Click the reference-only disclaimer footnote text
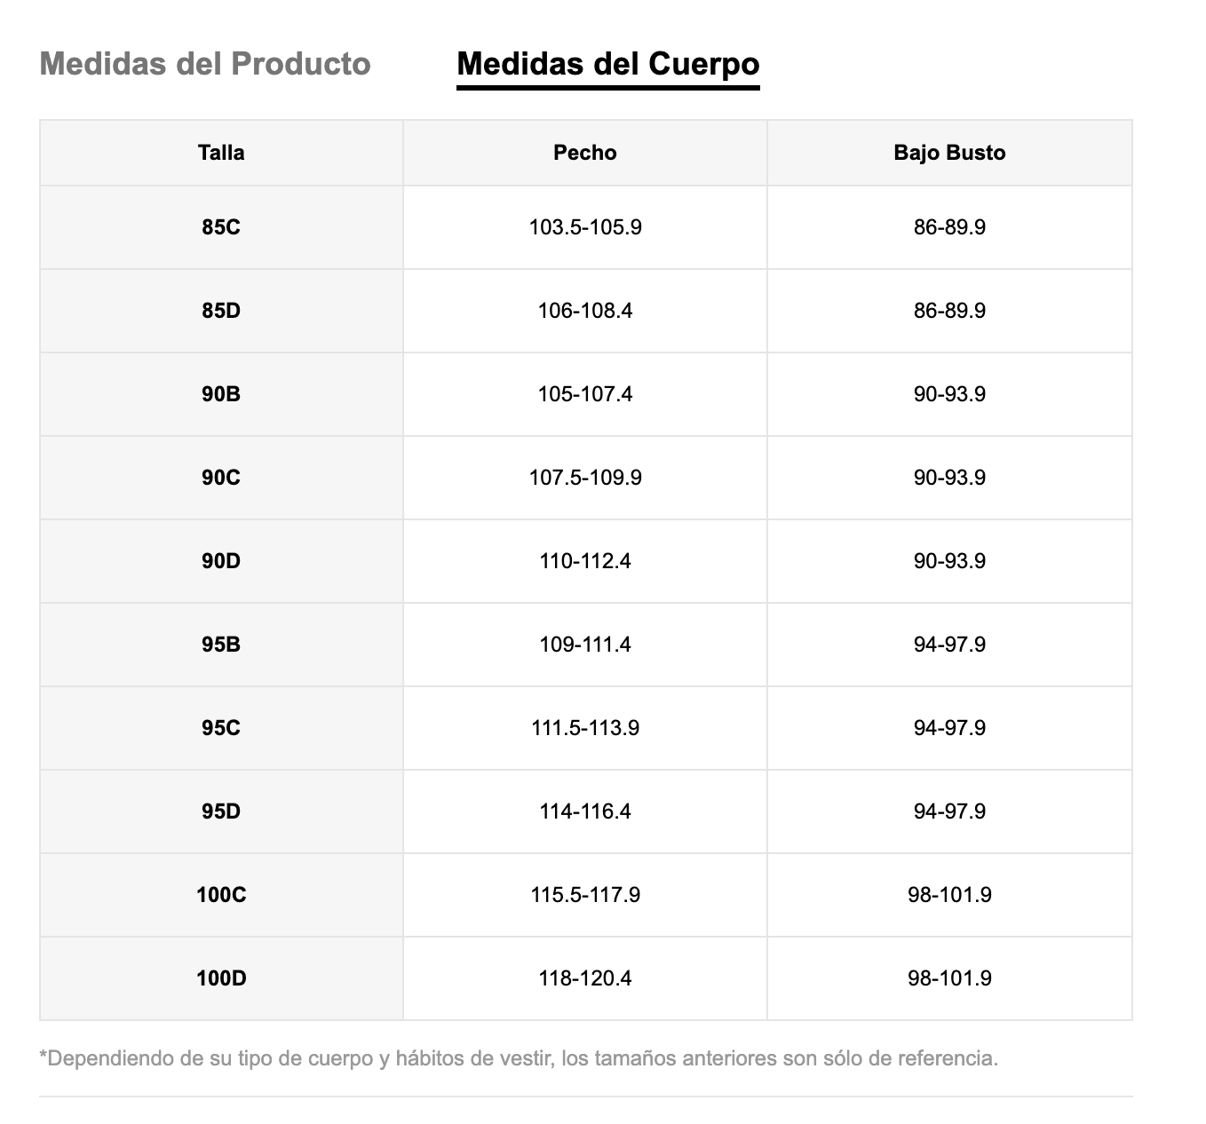The height and width of the screenshot is (1124, 1206). [x=519, y=1058]
